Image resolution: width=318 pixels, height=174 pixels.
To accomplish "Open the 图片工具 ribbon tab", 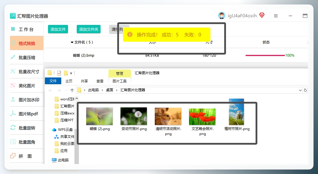I will click(120, 81).
